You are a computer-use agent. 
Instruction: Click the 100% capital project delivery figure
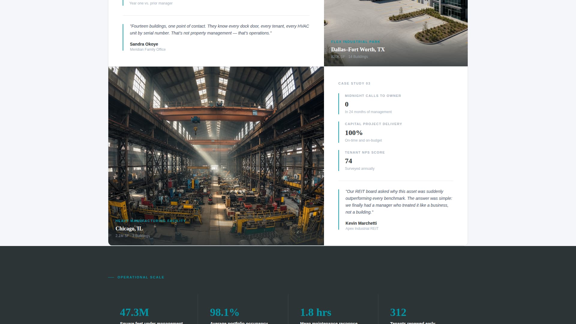click(353, 133)
